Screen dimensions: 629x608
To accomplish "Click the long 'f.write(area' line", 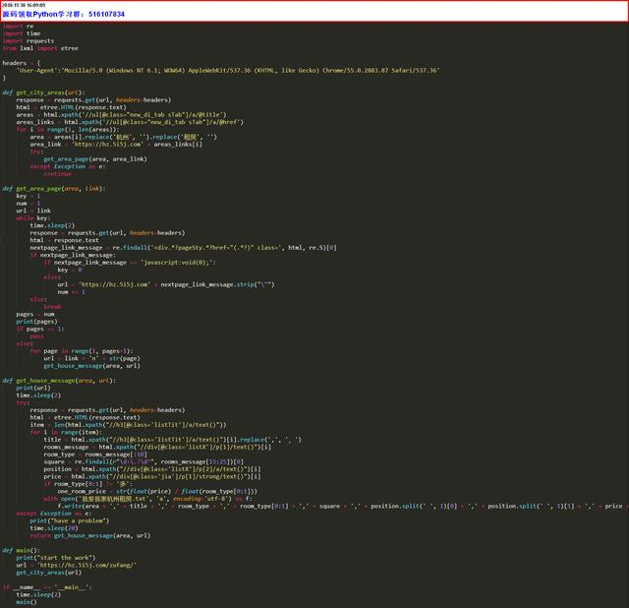I will 343,506.
